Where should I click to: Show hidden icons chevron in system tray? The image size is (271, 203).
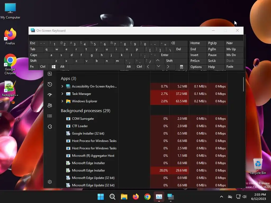[x=222, y=197]
